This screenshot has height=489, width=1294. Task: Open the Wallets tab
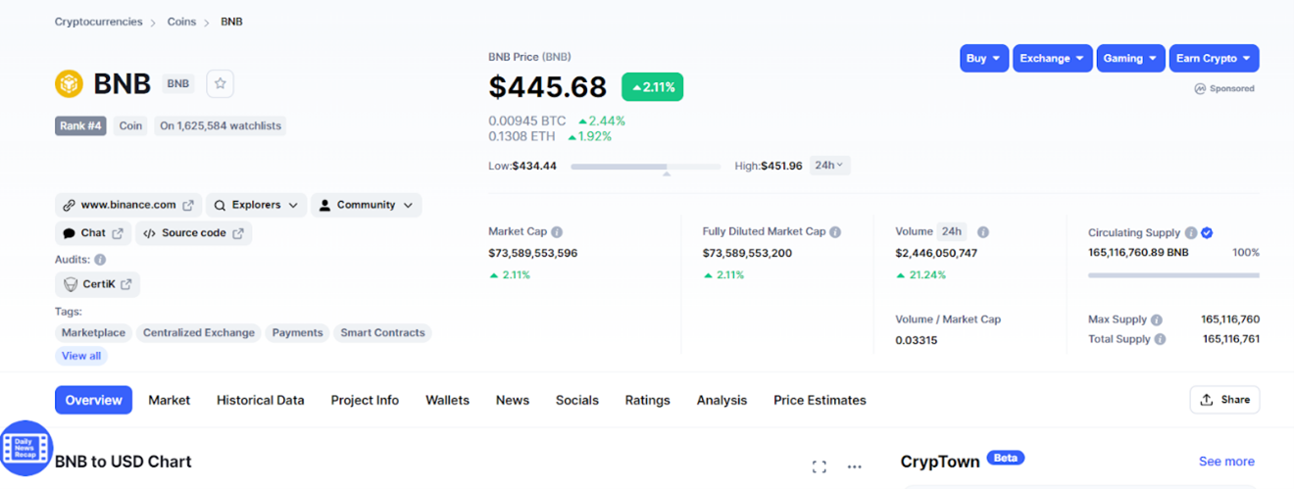click(x=447, y=400)
